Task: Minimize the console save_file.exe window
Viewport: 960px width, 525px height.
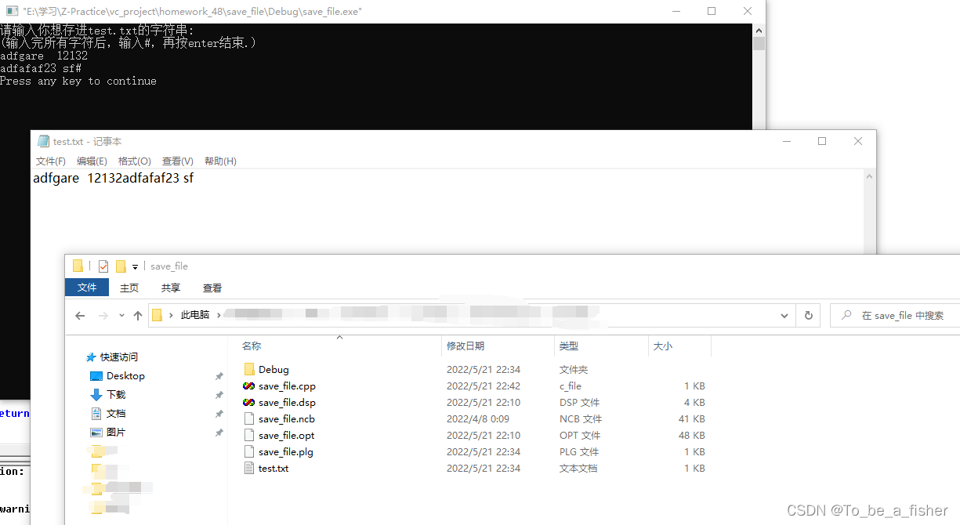Action: (675, 11)
